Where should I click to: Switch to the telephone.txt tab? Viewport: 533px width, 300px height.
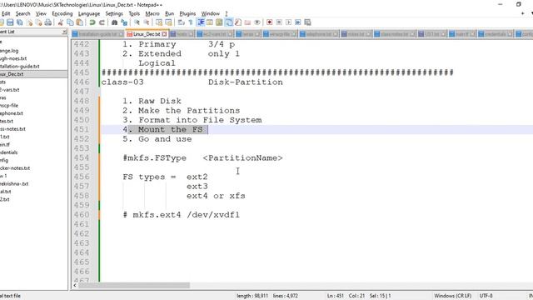click(318, 34)
